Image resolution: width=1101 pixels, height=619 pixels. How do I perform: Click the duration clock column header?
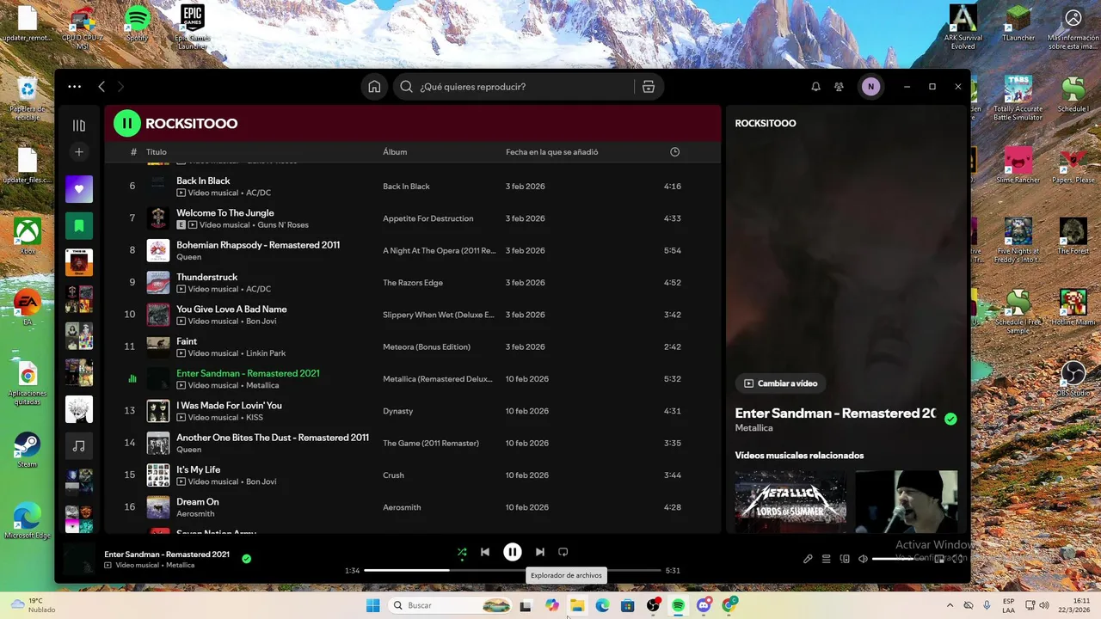tap(674, 152)
